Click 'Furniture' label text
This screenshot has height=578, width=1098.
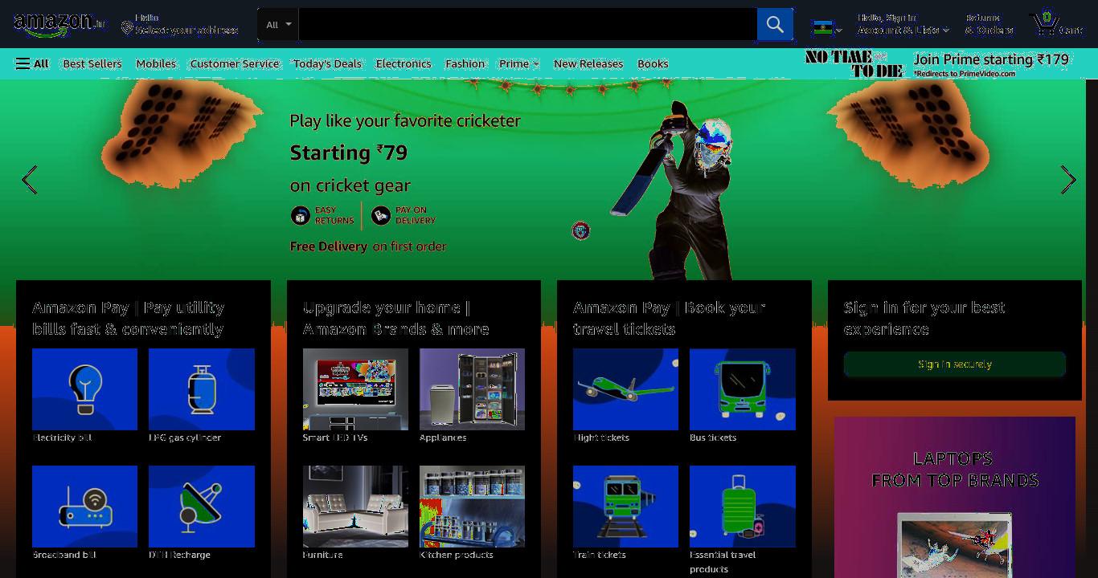(x=322, y=555)
